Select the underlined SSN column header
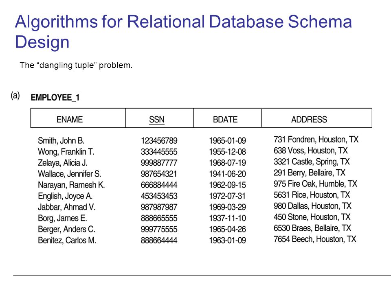Image resolution: width=391 pixels, height=293 pixels. coord(156,120)
